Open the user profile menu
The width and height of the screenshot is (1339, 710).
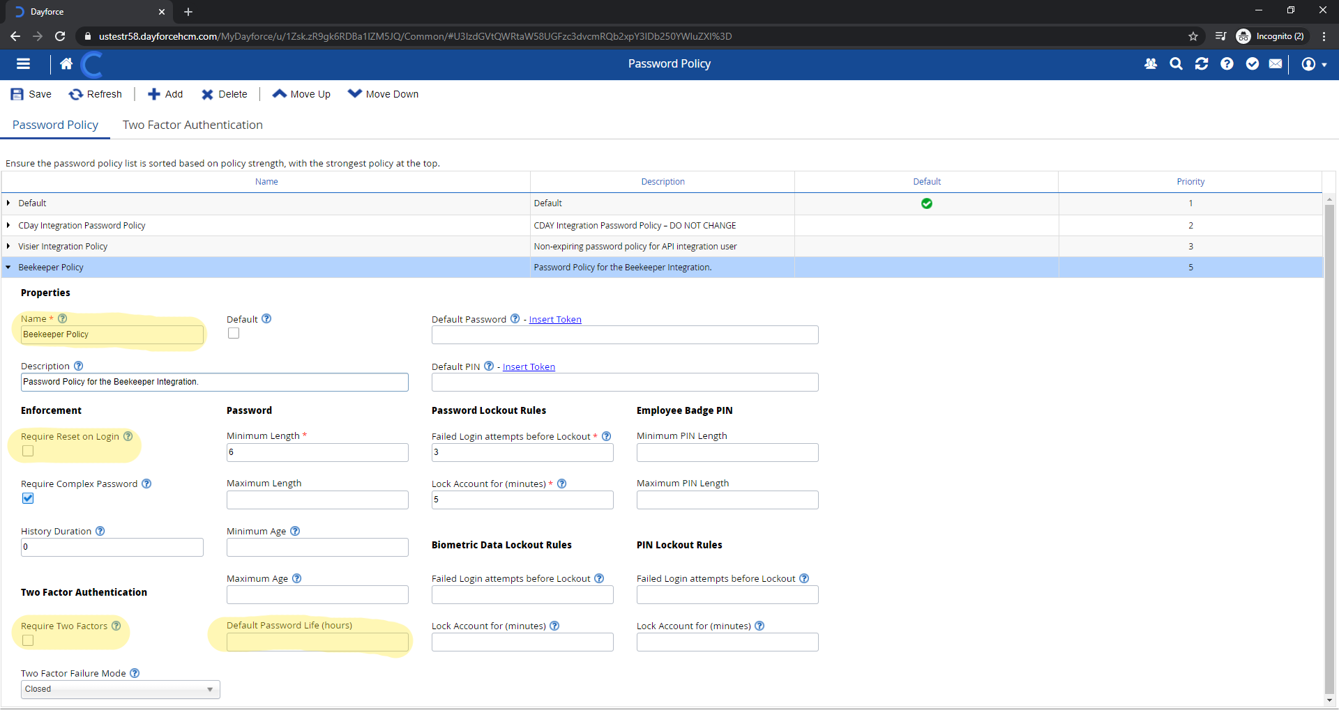1314,64
